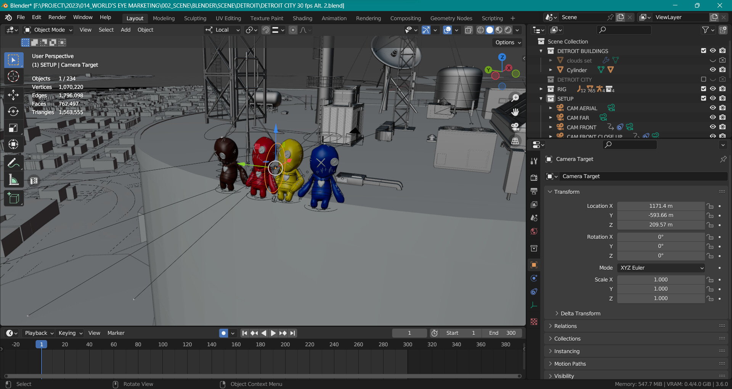
Task: Click the Add Cube tool icon
Action: click(13, 198)
